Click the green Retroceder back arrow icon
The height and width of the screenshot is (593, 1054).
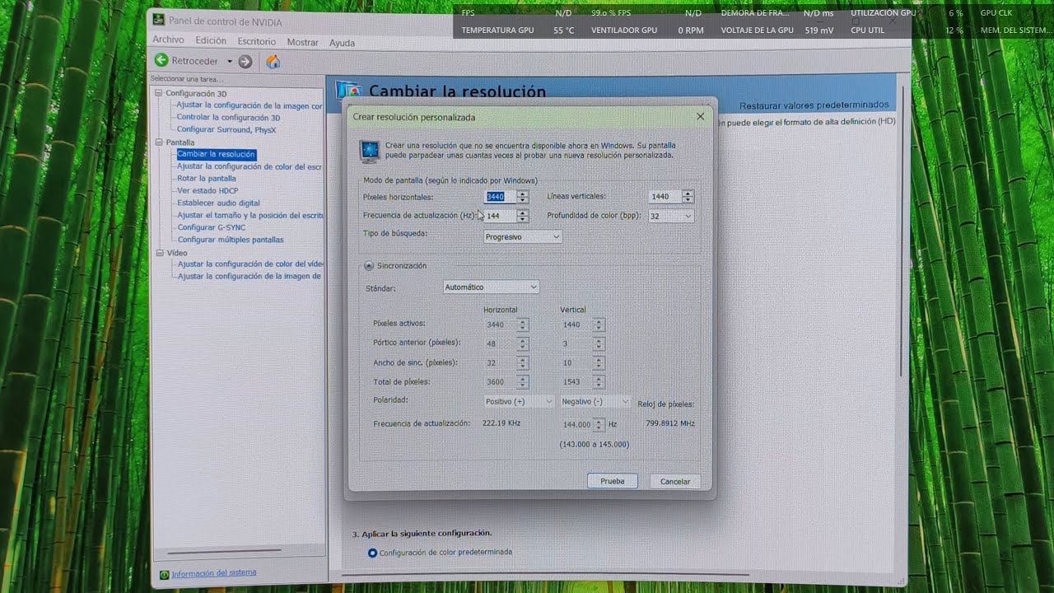pyautogui.click(x=161, y=61)
